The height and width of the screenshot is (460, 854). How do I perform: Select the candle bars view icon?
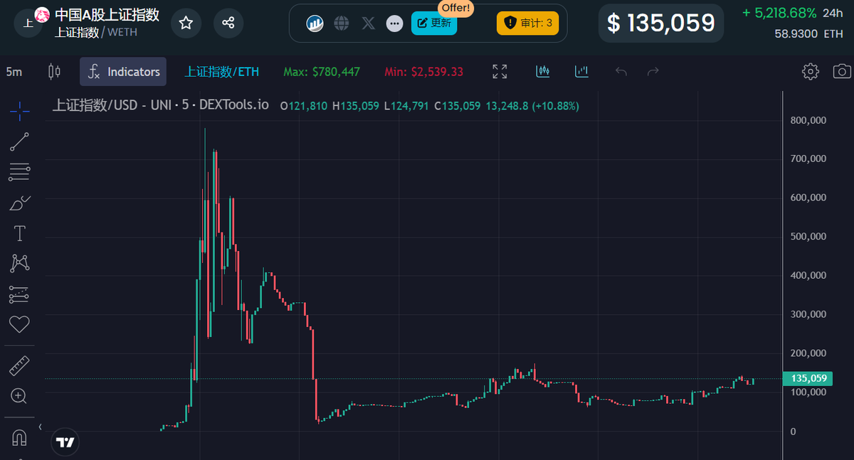pos(543,71)
